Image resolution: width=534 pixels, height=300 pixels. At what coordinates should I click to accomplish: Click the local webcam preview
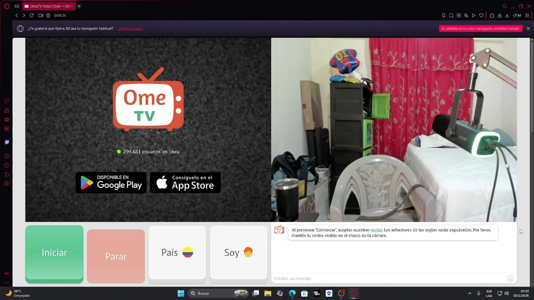click(394, 130)
